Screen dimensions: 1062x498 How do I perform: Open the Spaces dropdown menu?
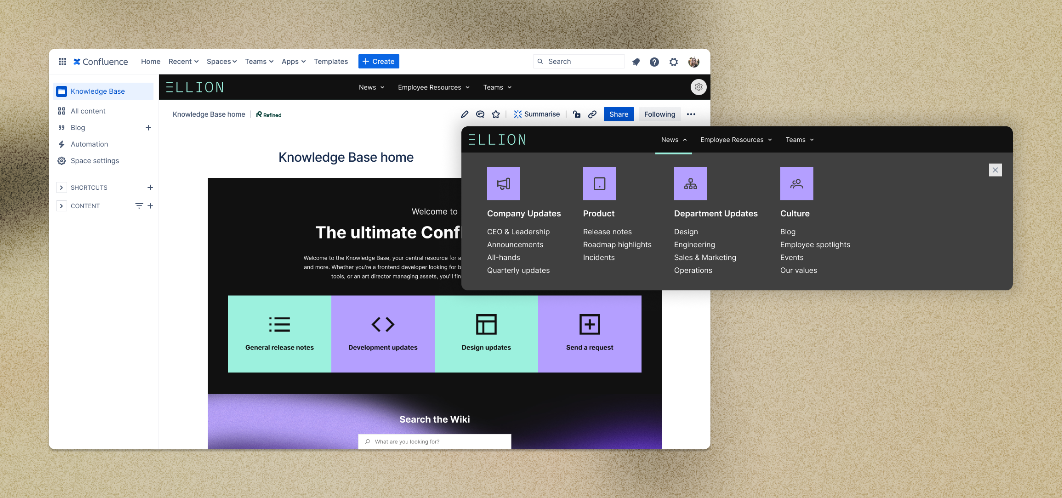[x=221, y=62]
